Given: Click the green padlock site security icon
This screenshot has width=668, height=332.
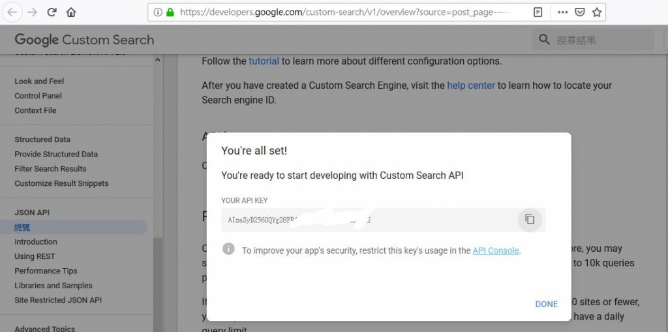Looking at the screenshot, I should (170, 12).
